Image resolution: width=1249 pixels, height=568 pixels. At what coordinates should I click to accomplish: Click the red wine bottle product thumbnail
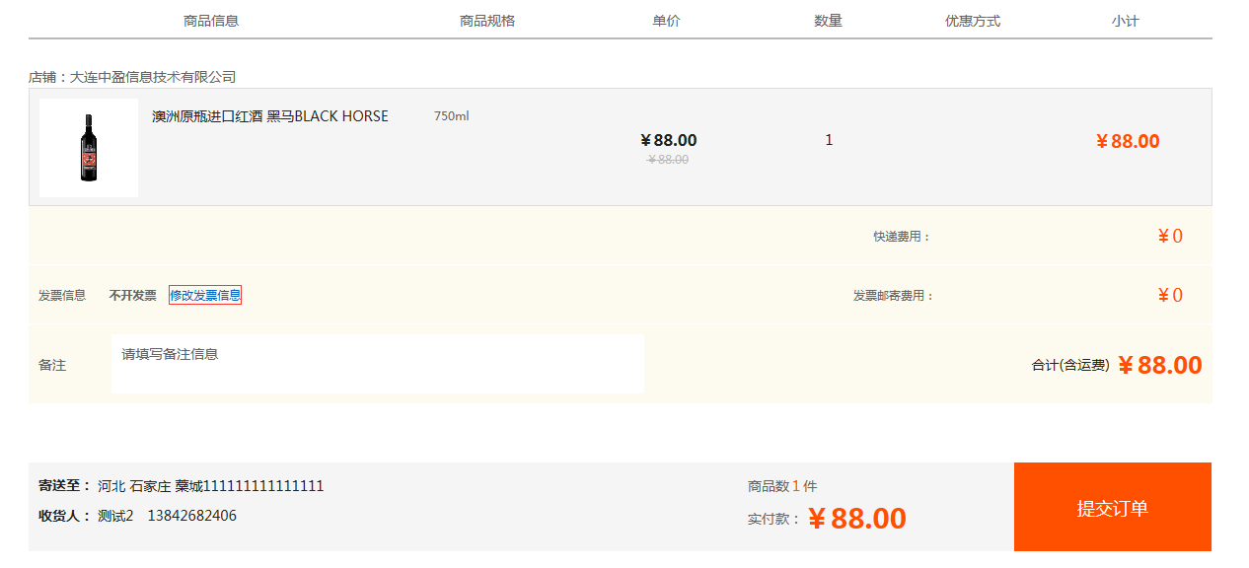89,148
